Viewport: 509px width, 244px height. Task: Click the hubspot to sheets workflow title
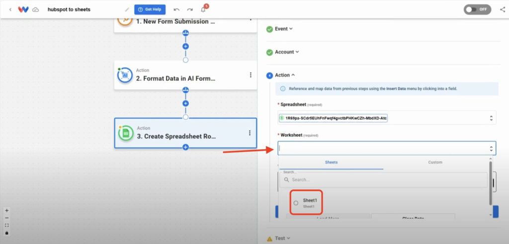click(69, 9)
